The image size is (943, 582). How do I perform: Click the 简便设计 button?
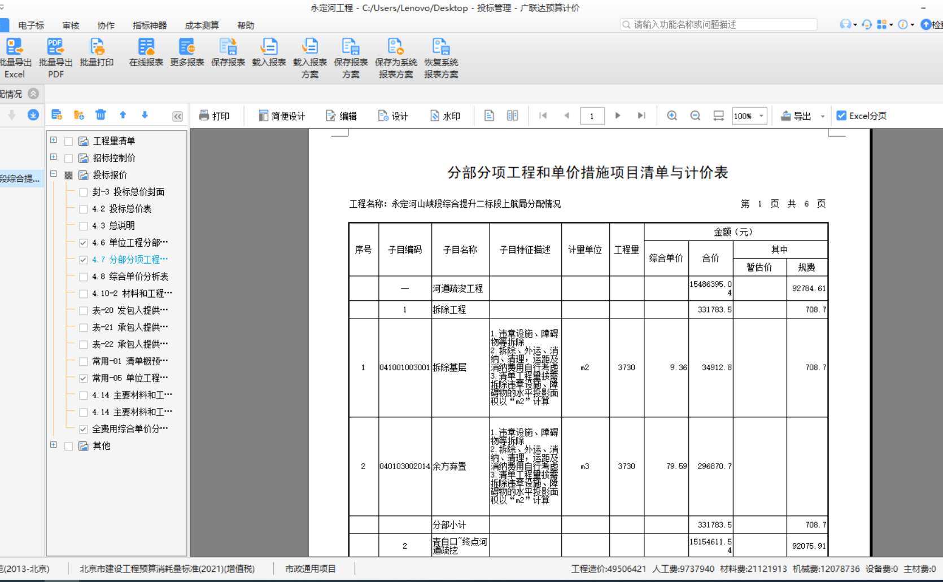pyautogui.click(x=282, y=116)
